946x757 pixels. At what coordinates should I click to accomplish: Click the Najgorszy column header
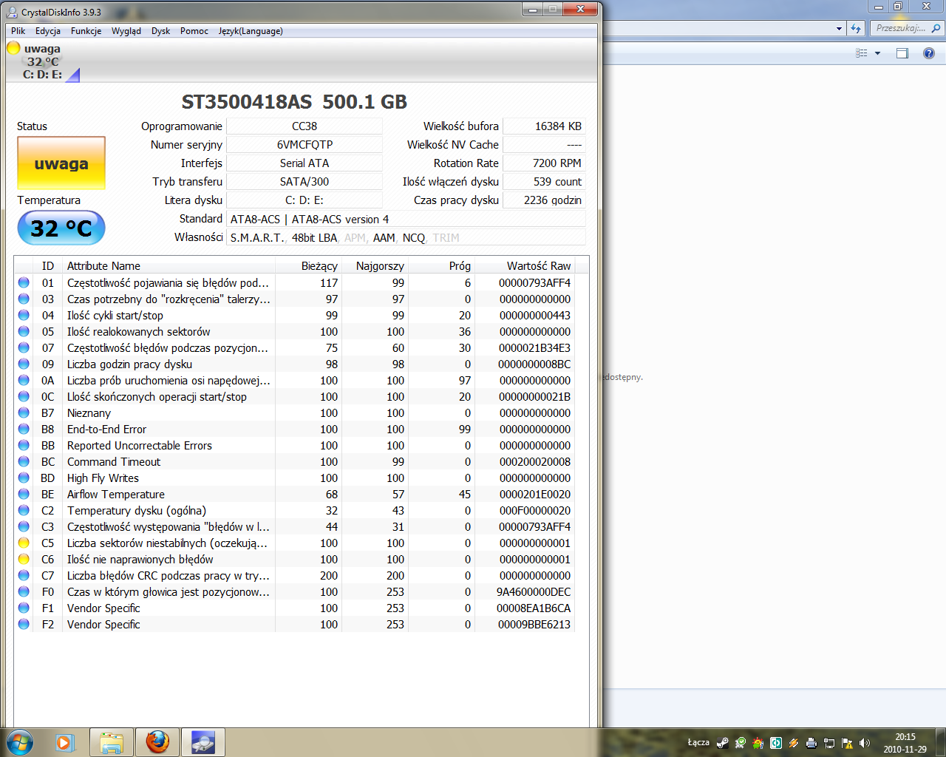[x=375, y=265]
